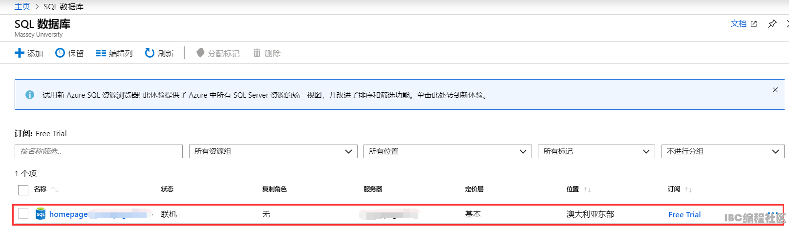Open 保留 (Reservations) clock icon
This screenshot has width=789, height=230.
[x=60, y=53]
